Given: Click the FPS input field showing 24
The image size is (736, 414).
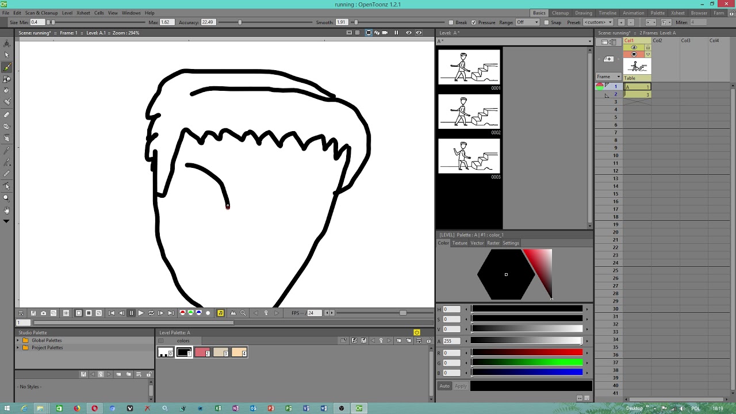Looking at the screenshot, I should point(314,313).
